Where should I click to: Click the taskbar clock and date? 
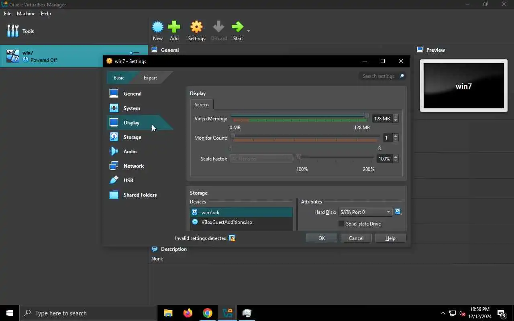click(480, 313)
